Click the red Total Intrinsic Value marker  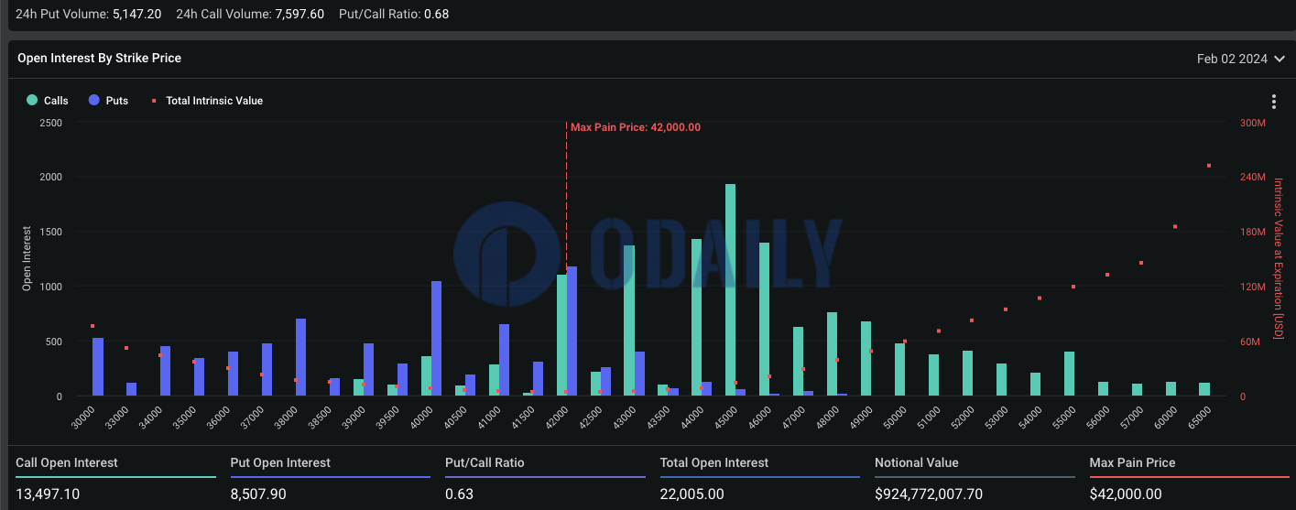tap(154, 101)
